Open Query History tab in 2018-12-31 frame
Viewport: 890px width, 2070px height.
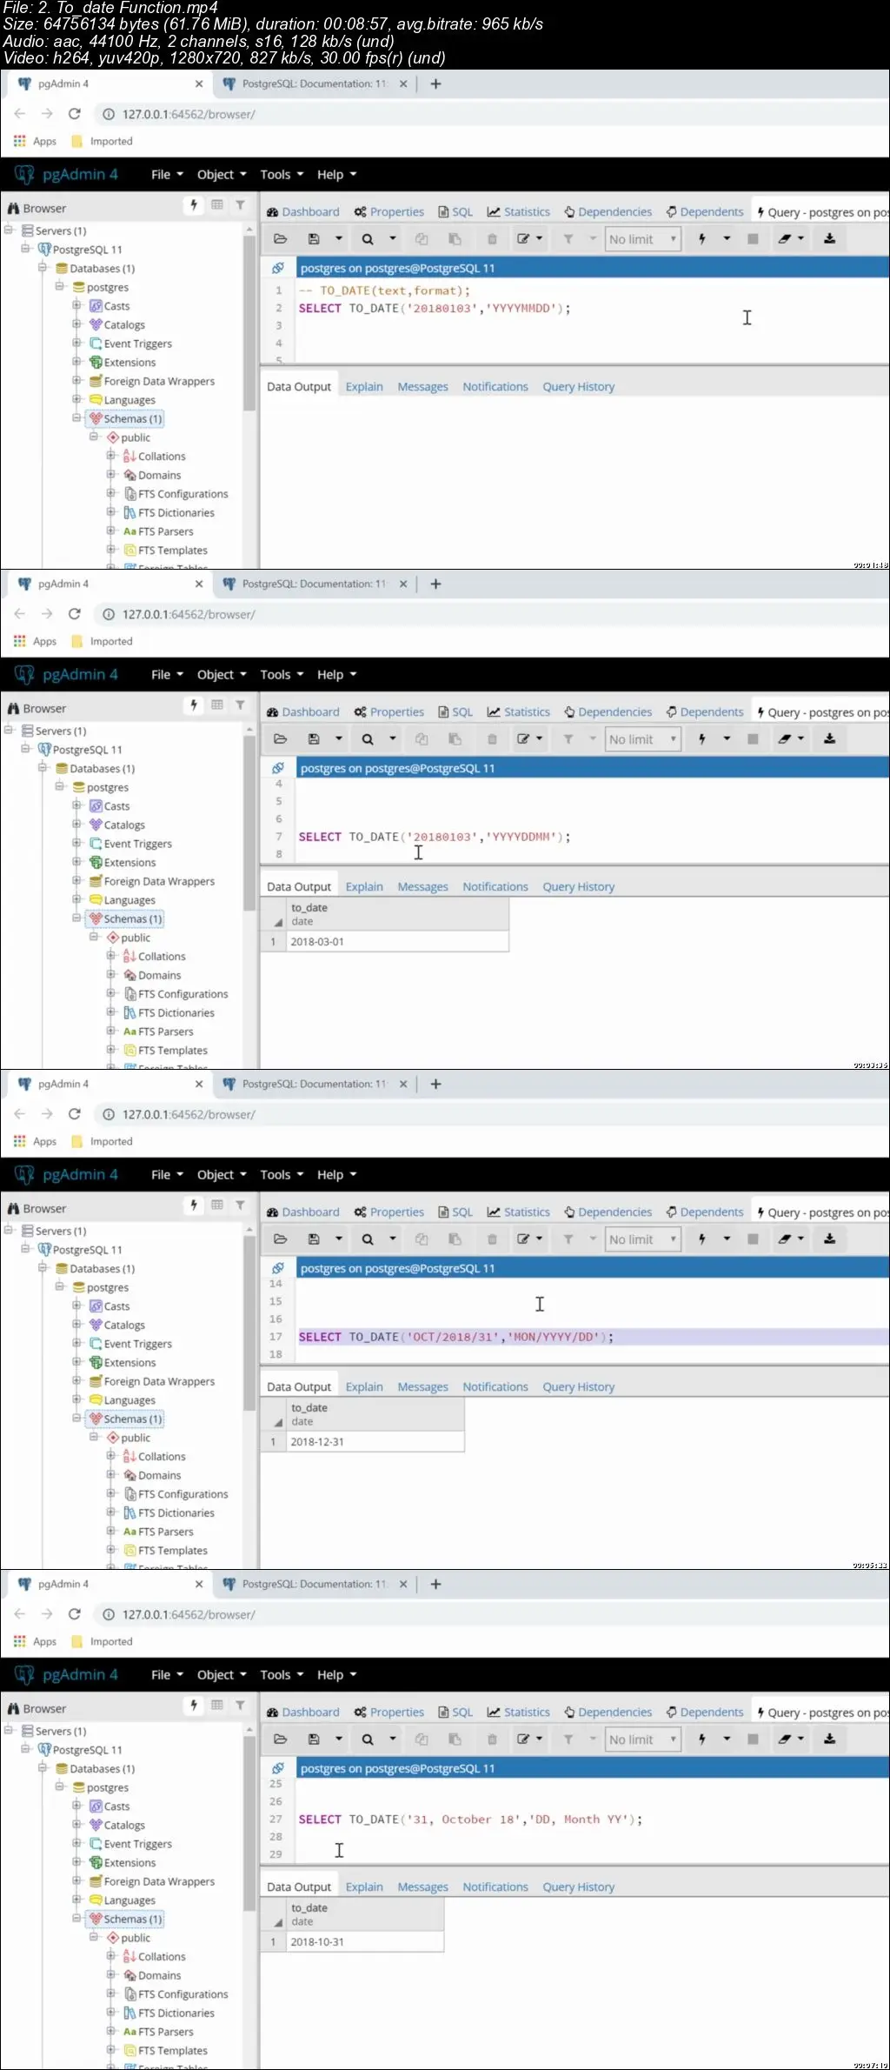click(578, 1387)
